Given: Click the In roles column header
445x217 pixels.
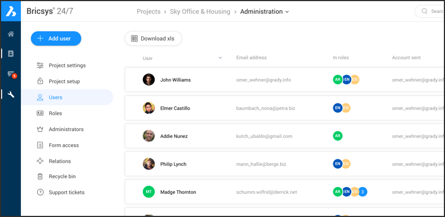Looking at the screenshot, I should point(341,58).
